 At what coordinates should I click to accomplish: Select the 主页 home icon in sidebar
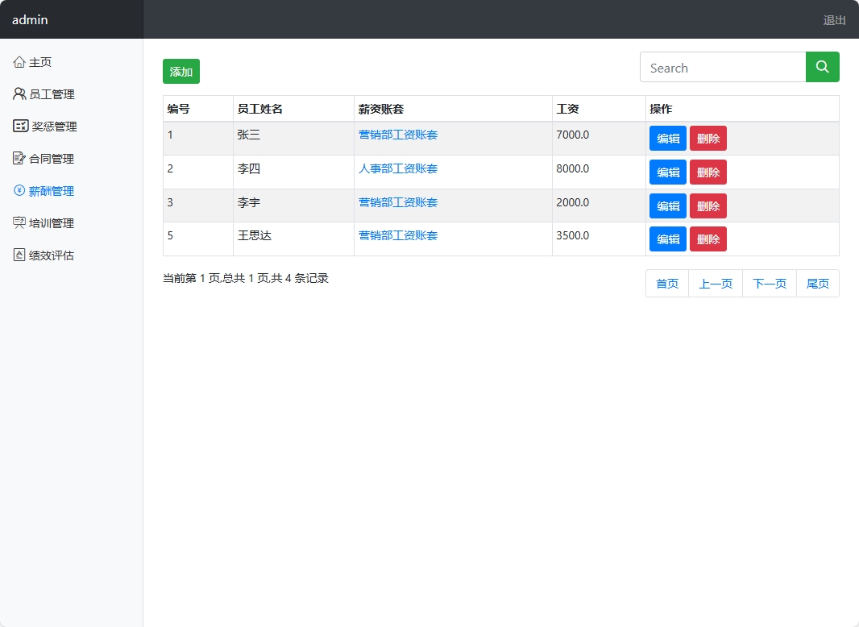[19, 60]
